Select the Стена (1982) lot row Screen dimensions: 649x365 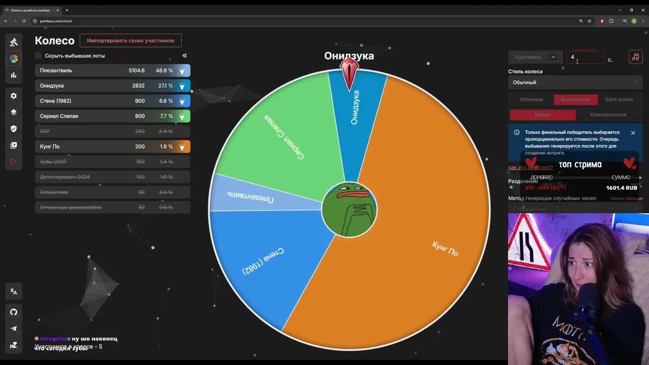tap(113, 101)
